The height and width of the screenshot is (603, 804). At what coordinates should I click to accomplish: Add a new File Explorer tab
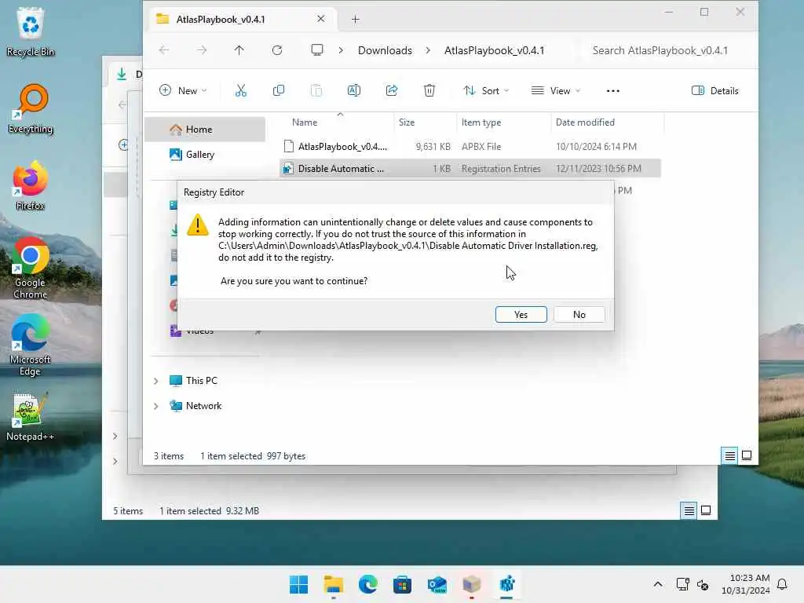(356, 20)
